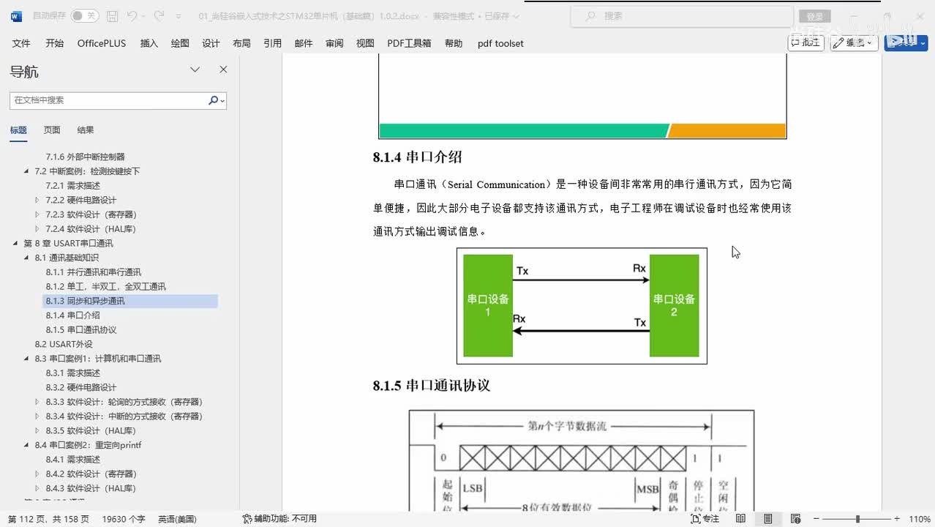Screen dimensions: 935x527
Task: Click the Redo arrow icon
Action: pyautogui.click(x=159, y=15)
